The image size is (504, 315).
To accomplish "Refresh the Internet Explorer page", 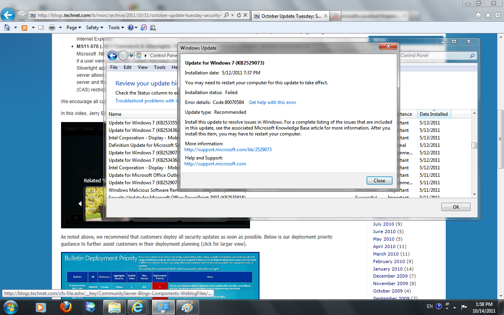I will [239, 15].
